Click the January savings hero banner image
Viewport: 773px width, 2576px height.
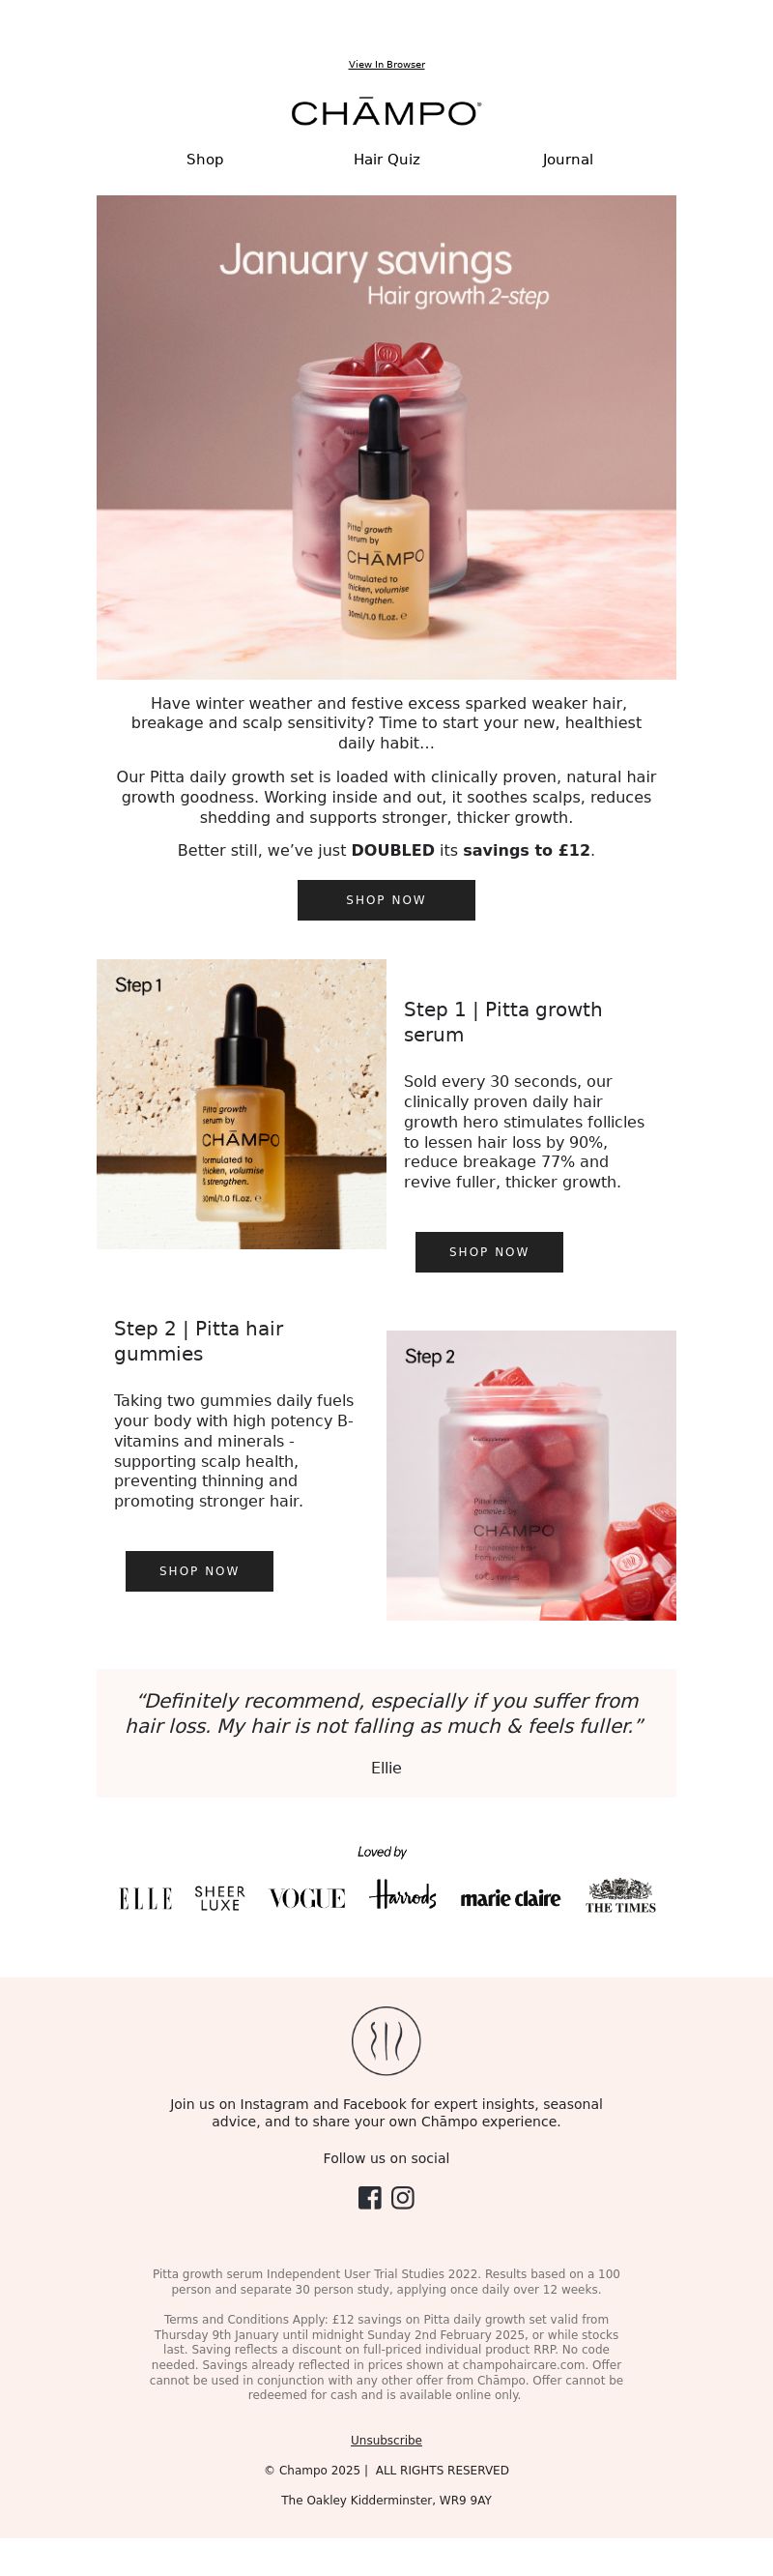click(386, 437)
